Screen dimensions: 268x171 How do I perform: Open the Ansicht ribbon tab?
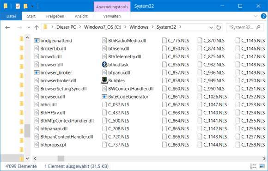(81, 16)
